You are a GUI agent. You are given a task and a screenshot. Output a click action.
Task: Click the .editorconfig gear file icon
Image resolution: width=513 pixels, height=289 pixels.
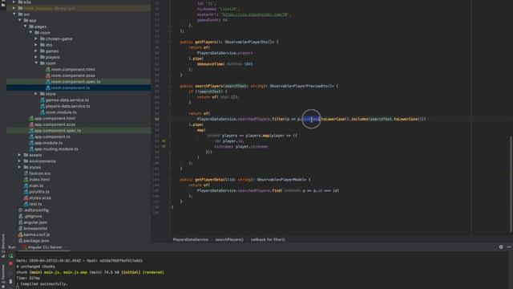pos(20,210)
